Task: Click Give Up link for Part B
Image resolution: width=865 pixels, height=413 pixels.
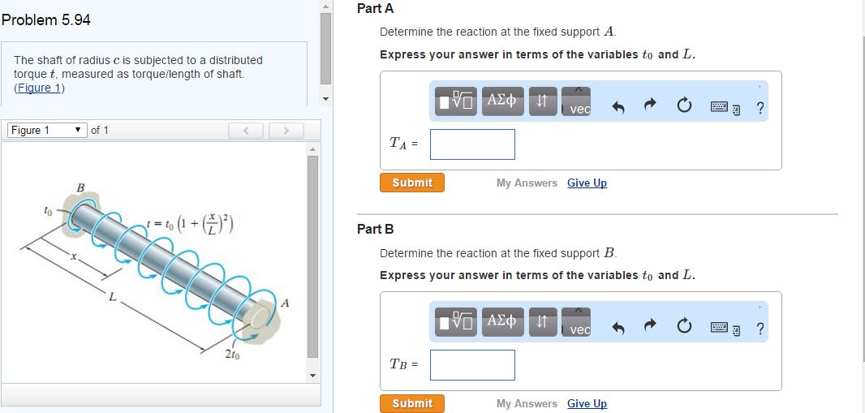Action: tap(587, 403)
